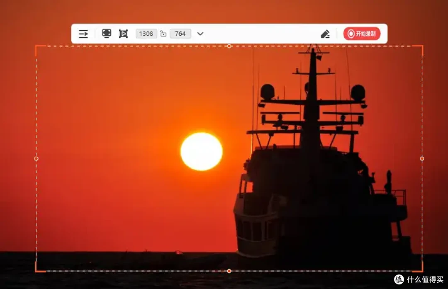Grab the left middle selection handle

point(36,158)
